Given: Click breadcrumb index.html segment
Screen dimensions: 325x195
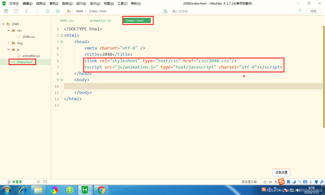Looking at the screenshot, I should tap(98, 11).
